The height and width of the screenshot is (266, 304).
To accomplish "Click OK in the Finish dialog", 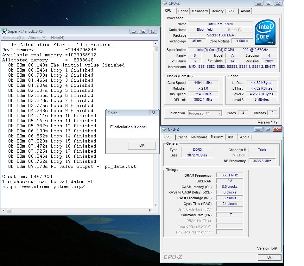I will pos(142,145).
